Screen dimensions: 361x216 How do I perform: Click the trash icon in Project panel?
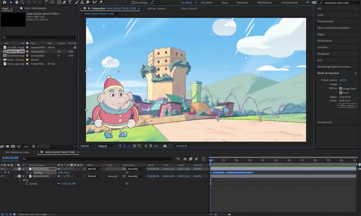[33, 146]
